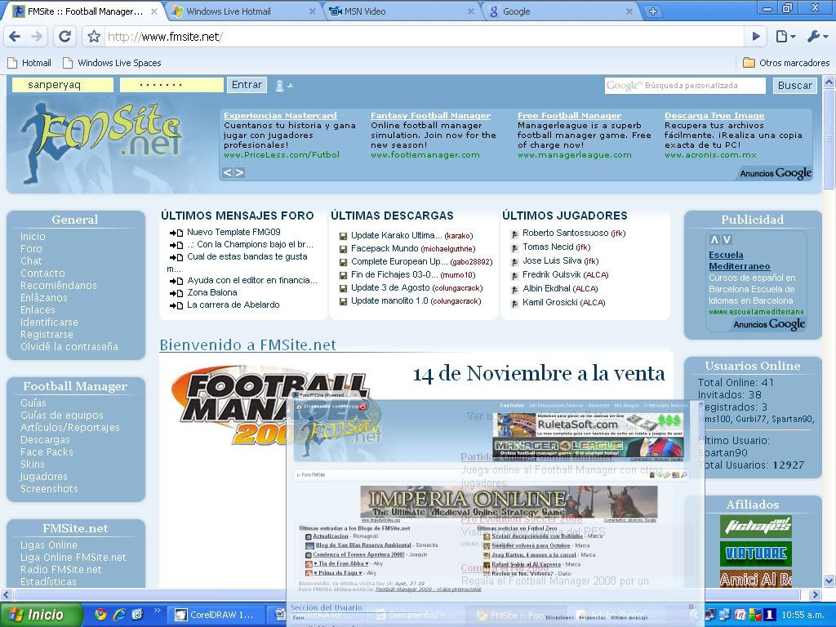Viewport: 836px width, 627px height.
Task: Show next ads with the right arrow
Action: tap(239, 172)
